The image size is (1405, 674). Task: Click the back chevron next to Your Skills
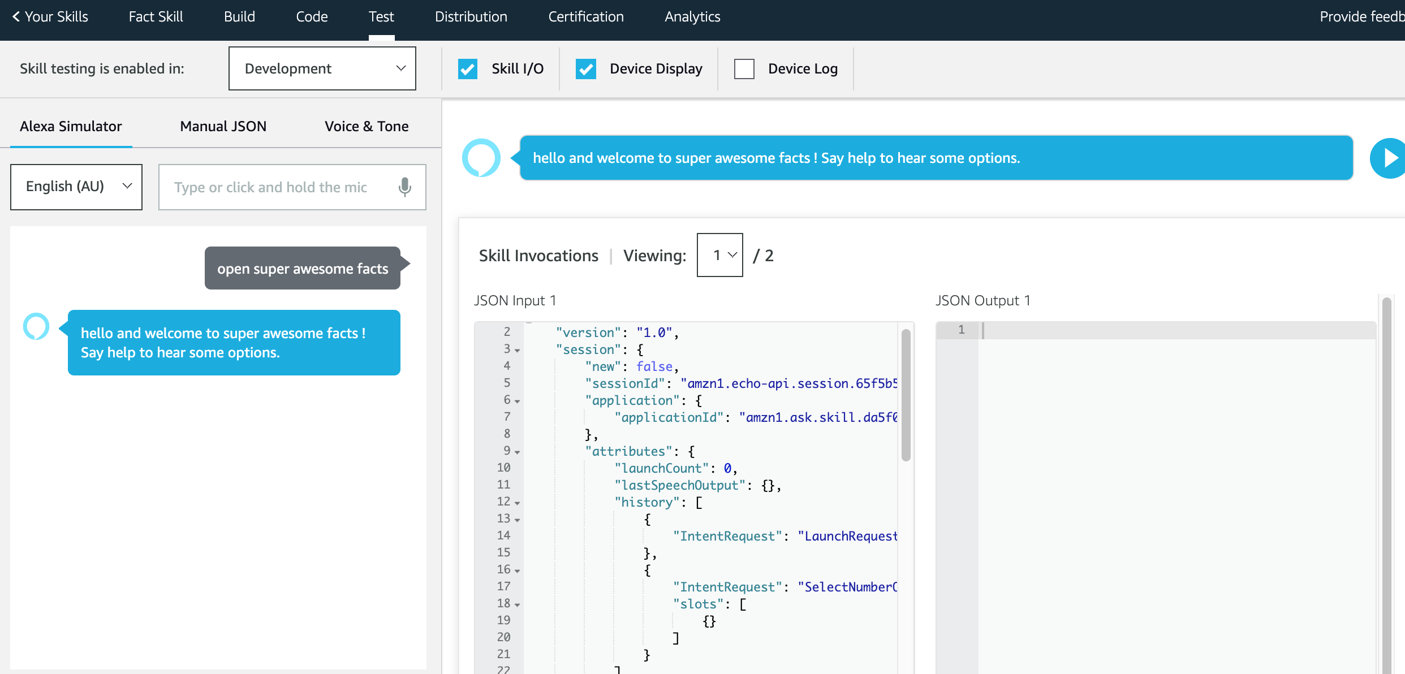pos(16,16)
